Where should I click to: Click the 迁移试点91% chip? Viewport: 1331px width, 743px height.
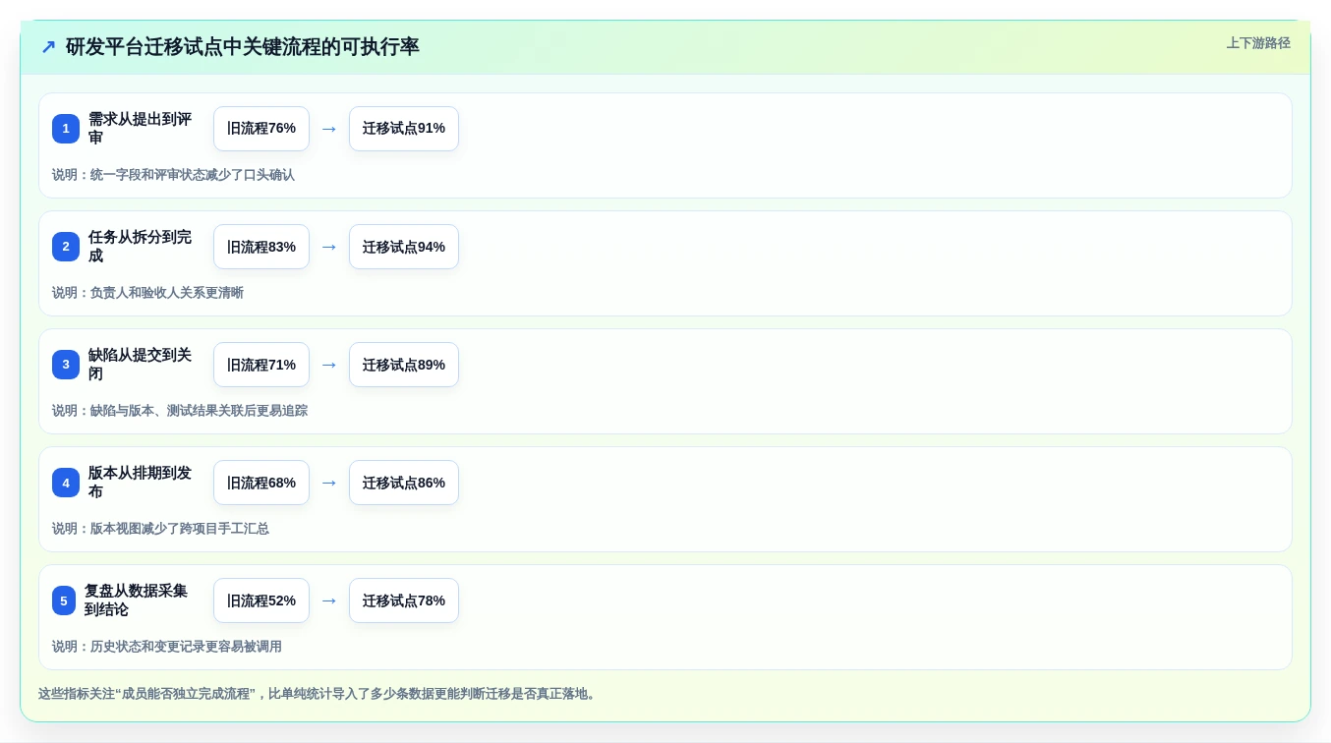404,129
